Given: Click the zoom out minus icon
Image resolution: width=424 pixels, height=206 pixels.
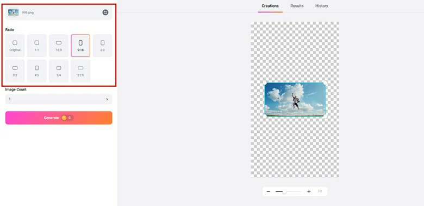Looking at the screenshot, I should click(x=268, y=191).
